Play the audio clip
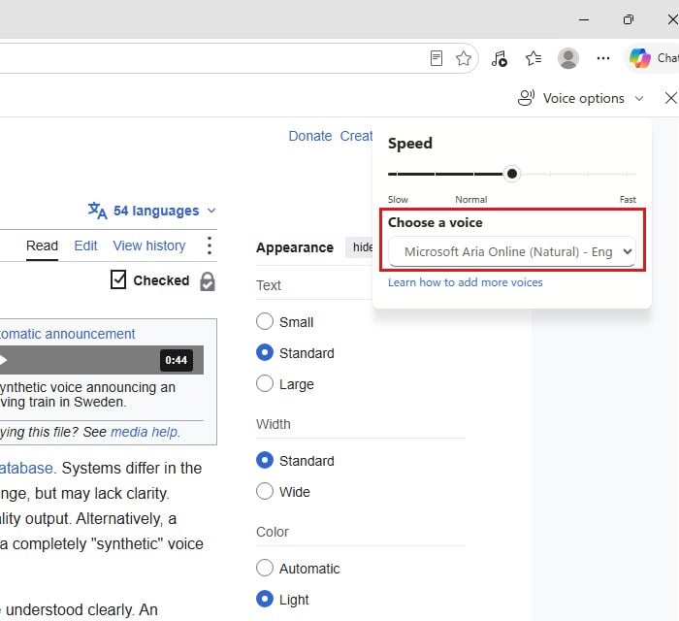 (x=3, y=360)
